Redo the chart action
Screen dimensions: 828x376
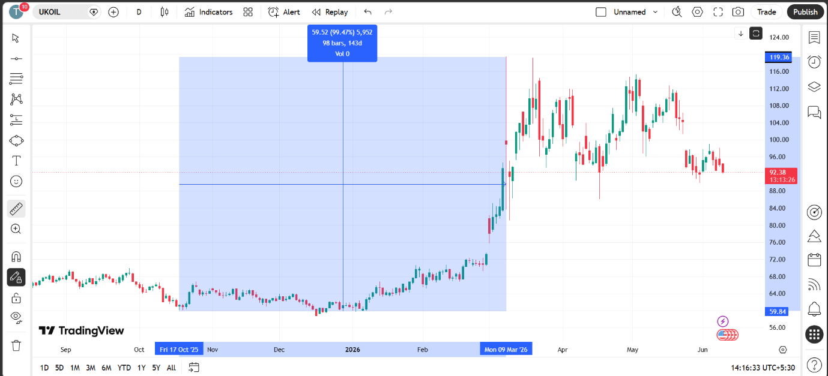(x=388, y=12)
